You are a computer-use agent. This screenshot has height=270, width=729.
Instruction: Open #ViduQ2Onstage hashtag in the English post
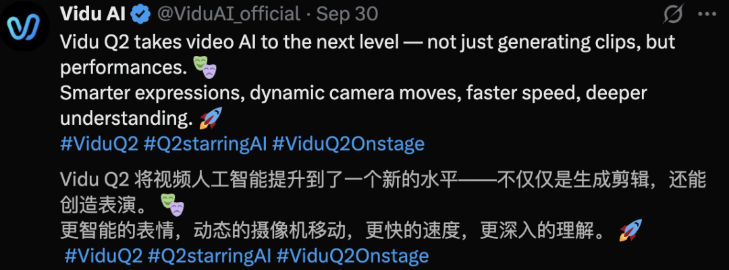(x=348, y=144)
